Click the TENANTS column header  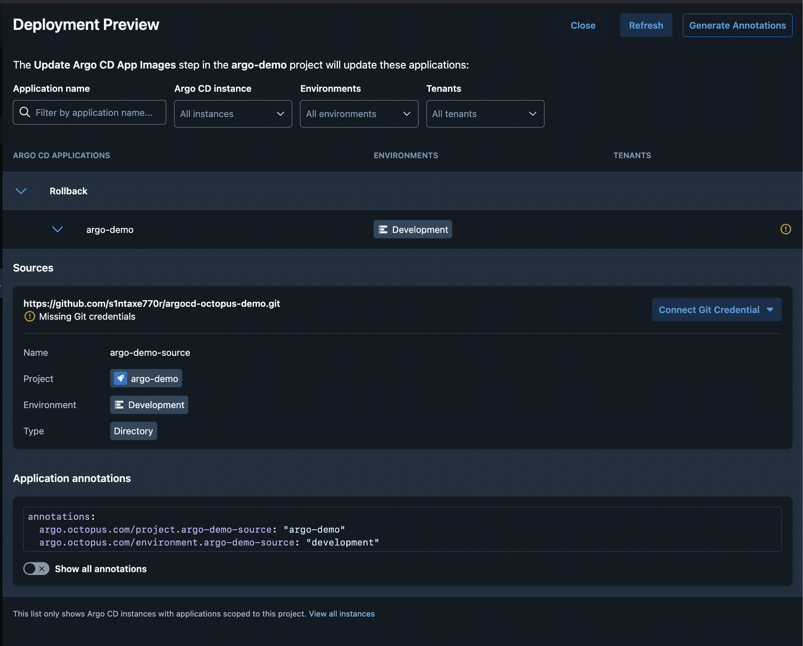[632, 155]
